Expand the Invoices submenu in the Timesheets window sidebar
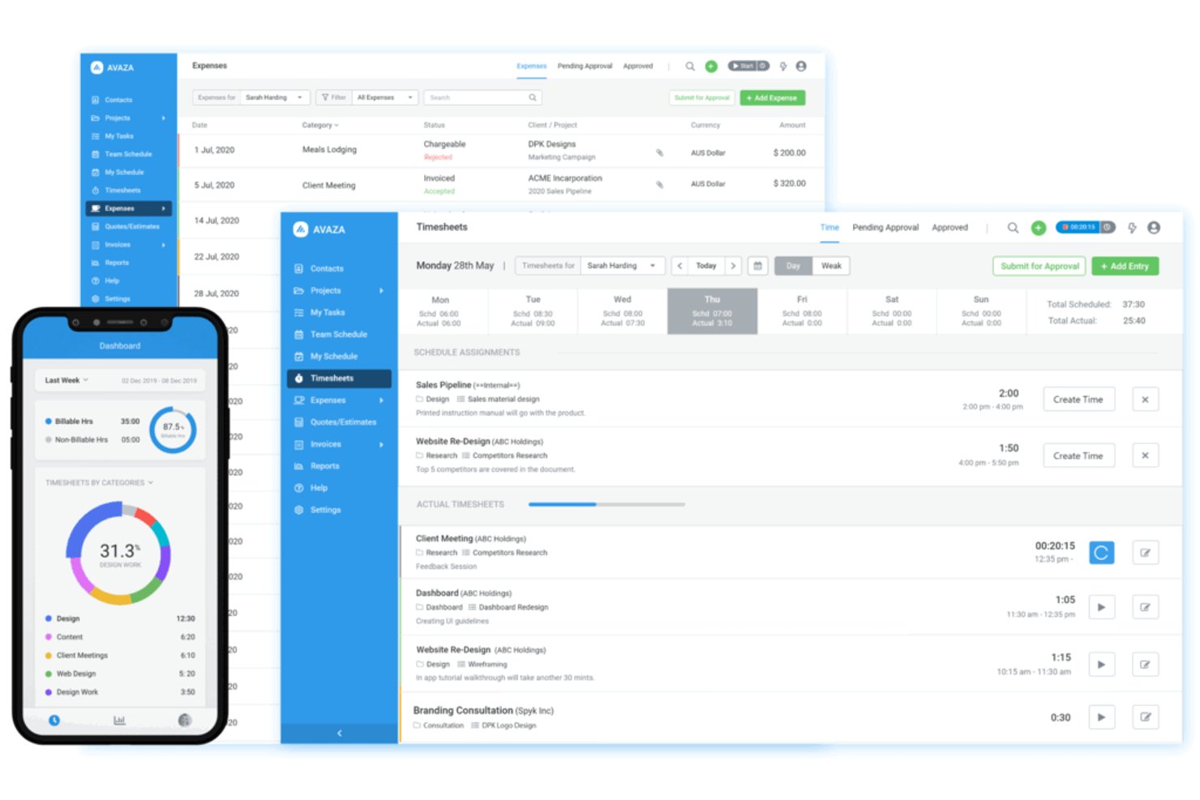Screen dimensions: 1200x800 381,444
